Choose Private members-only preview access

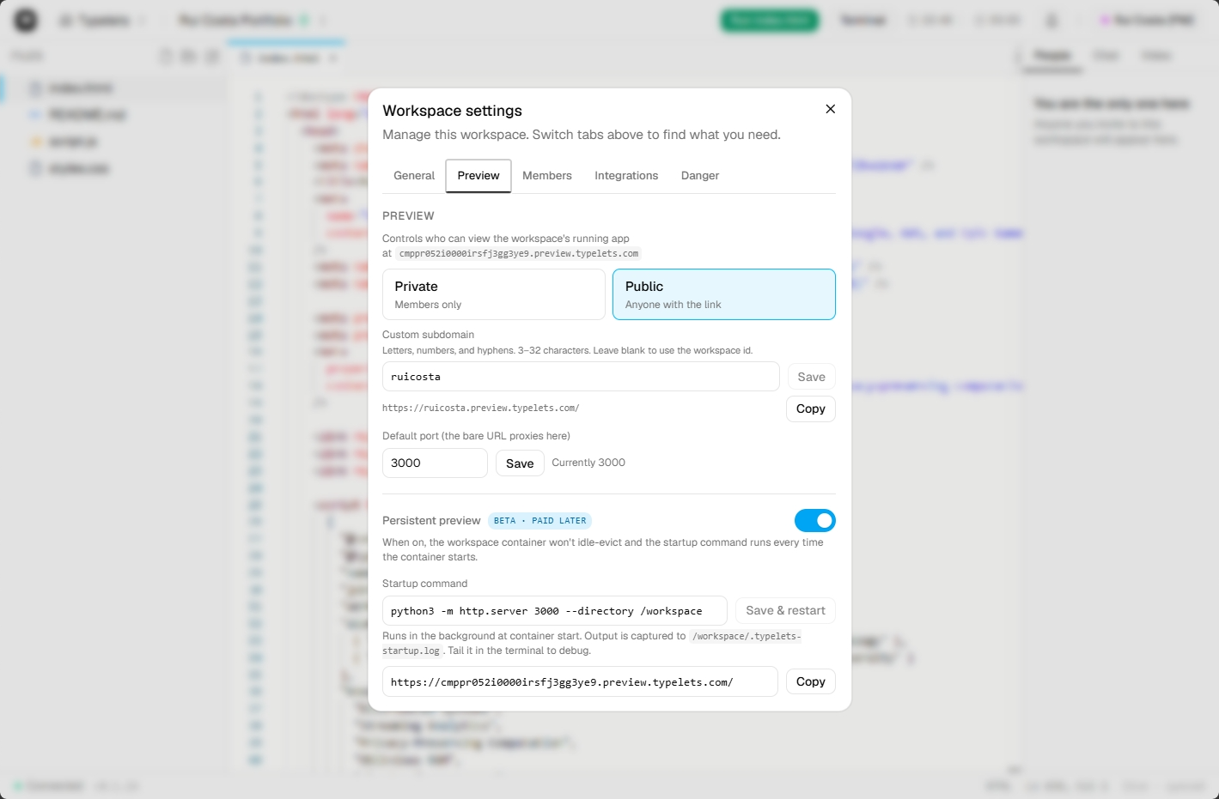[x=494, y=294]
